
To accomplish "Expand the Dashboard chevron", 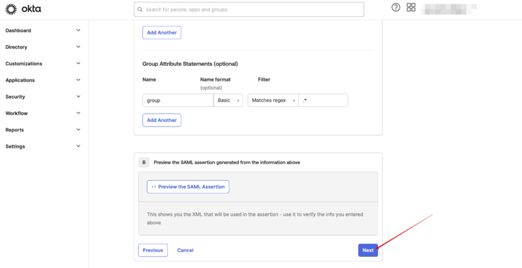I will [x=78, y=30].
